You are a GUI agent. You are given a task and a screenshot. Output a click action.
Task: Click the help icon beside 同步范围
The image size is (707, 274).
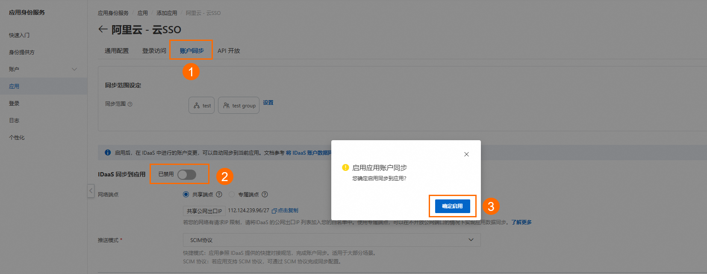click(x=130, y=104)
